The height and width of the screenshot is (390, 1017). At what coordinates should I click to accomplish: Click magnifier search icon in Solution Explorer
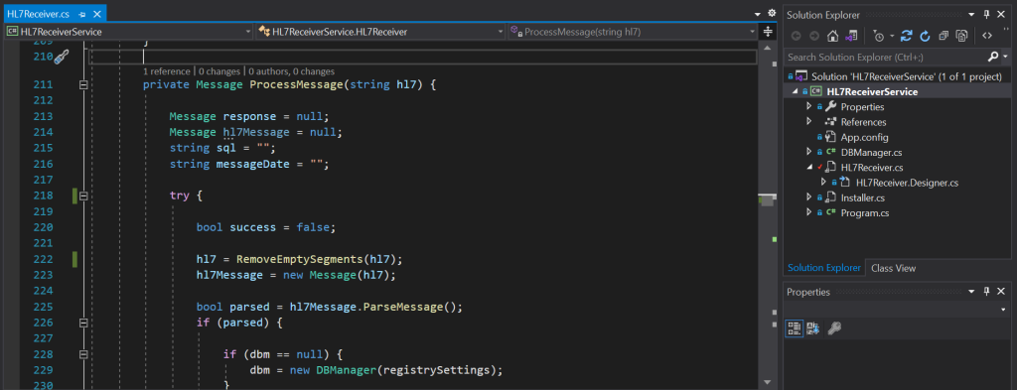(993, 57)
